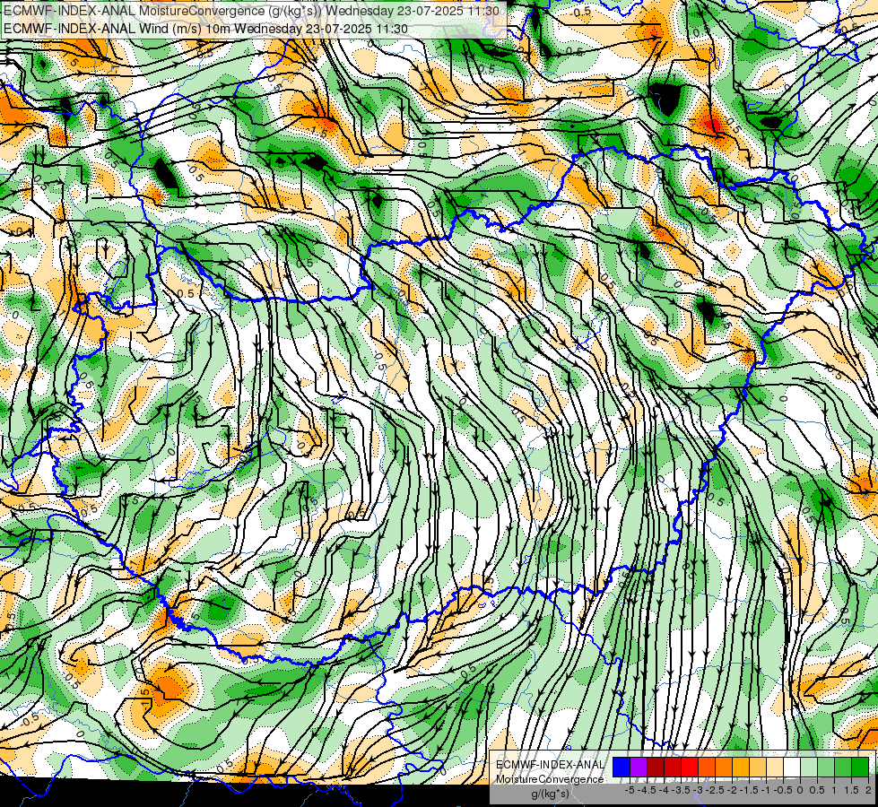The height and width of the screenshot is (807, 878).
Task: Click the darkest green legend swatch
Action: pos(860,768)
